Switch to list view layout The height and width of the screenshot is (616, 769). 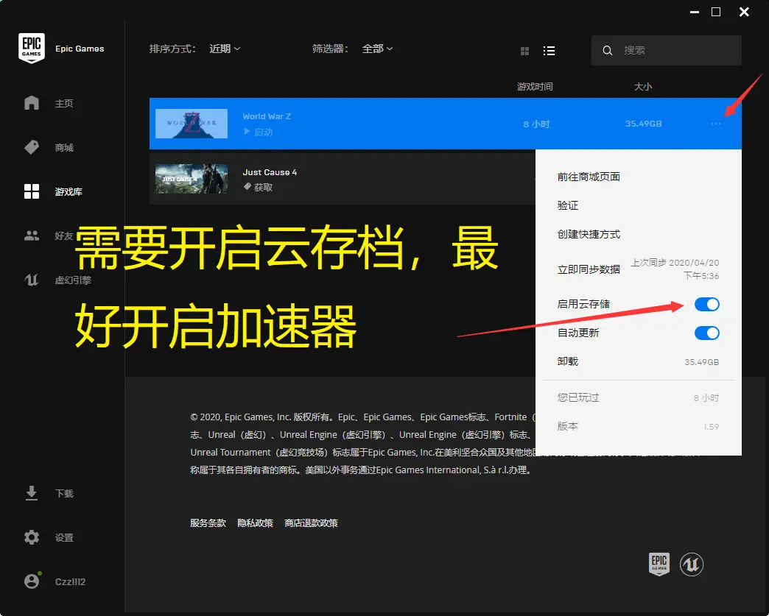click(x=549, y=51)
